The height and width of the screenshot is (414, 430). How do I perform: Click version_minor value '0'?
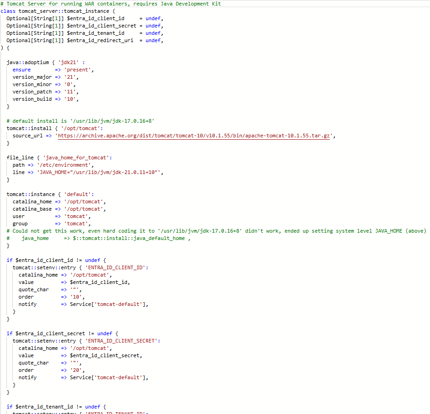(69, 84)
